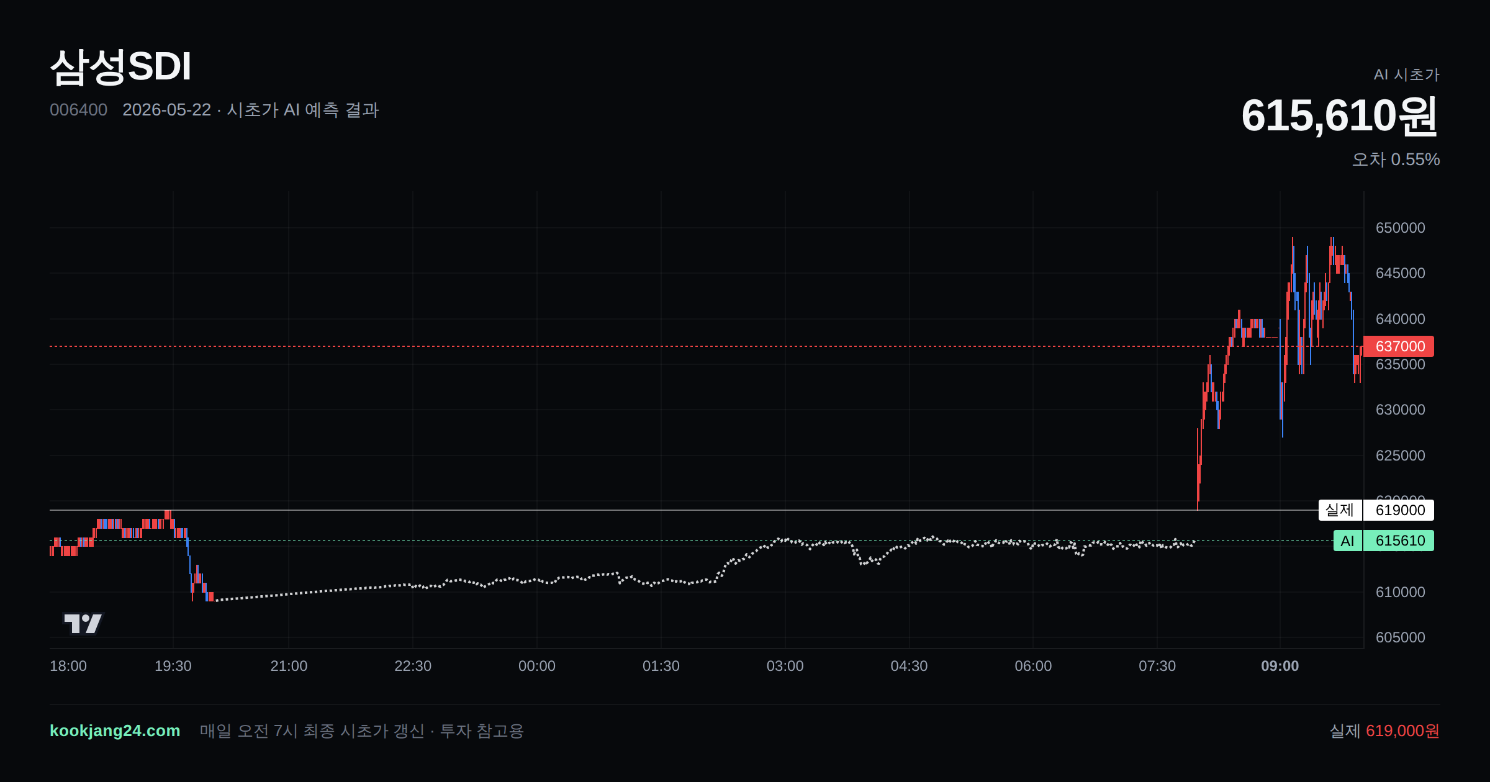Viewport: 1490px width, 782px height.
Task: Click the 매일 오전 7시 footer note
Action: pos(361,730)
